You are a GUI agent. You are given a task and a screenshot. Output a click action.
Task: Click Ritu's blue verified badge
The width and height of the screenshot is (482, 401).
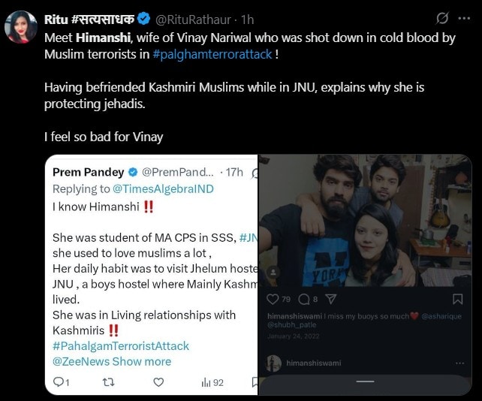tap(143, 19)
